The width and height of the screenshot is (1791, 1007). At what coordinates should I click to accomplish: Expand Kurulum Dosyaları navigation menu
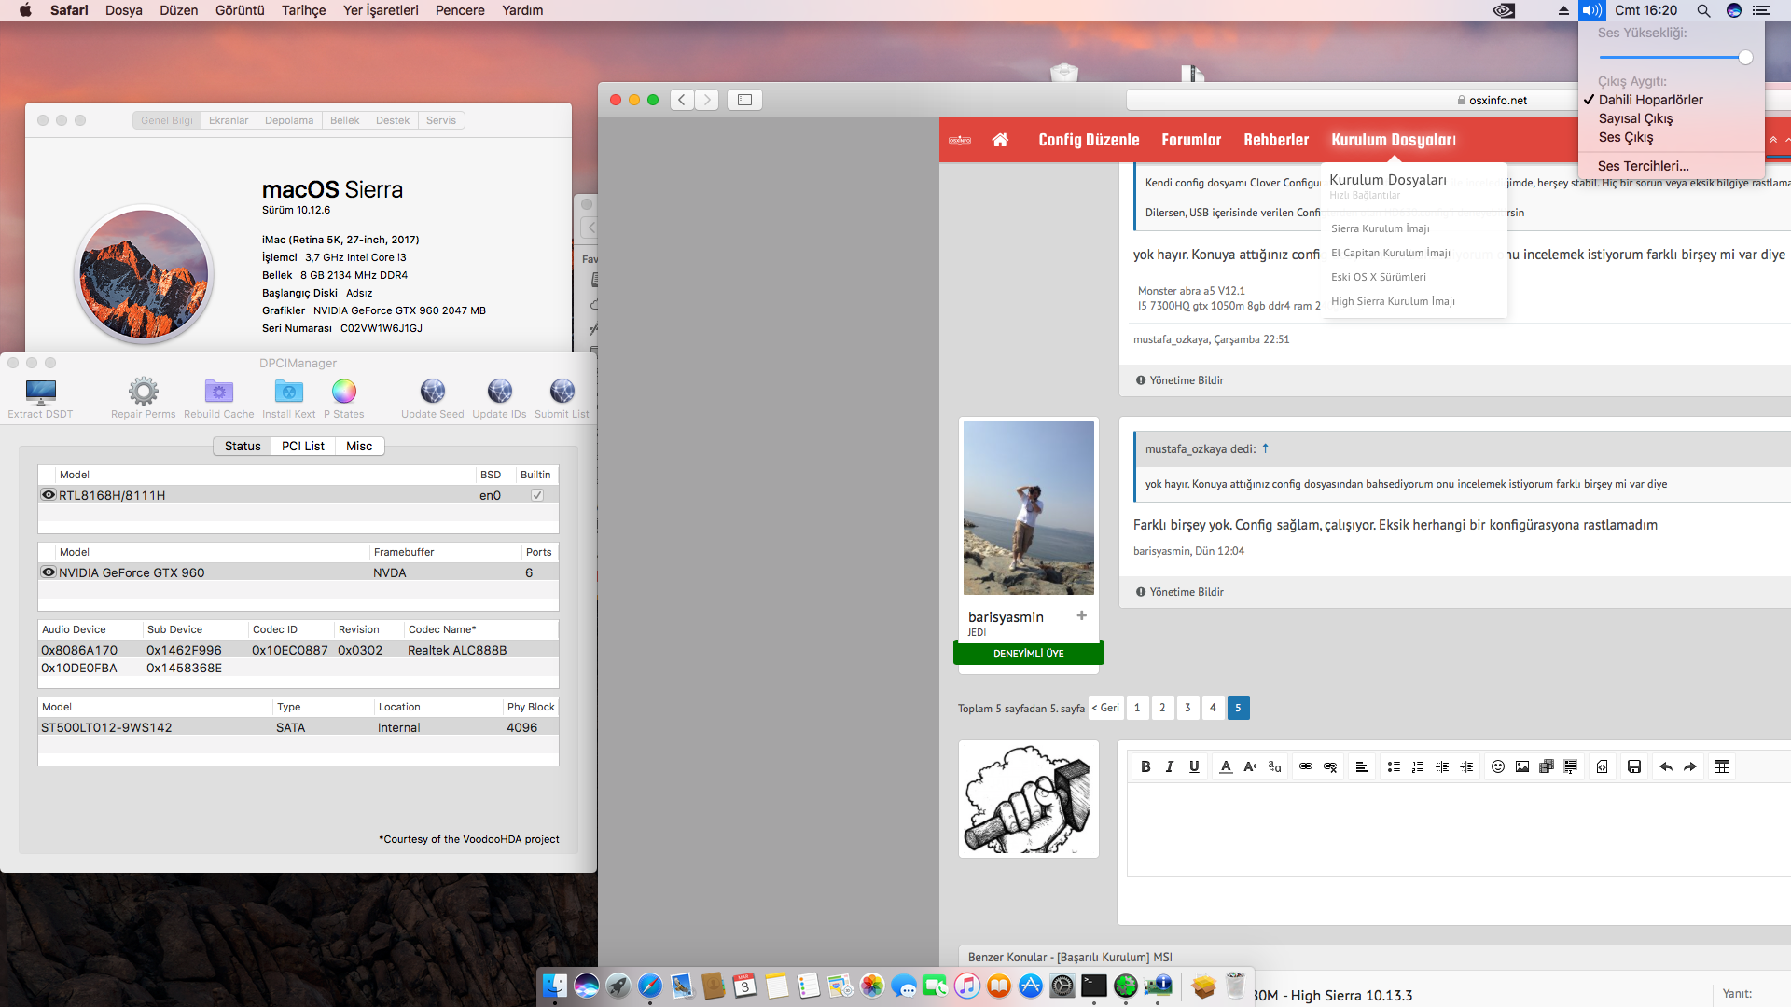(x=1393, y=140)
